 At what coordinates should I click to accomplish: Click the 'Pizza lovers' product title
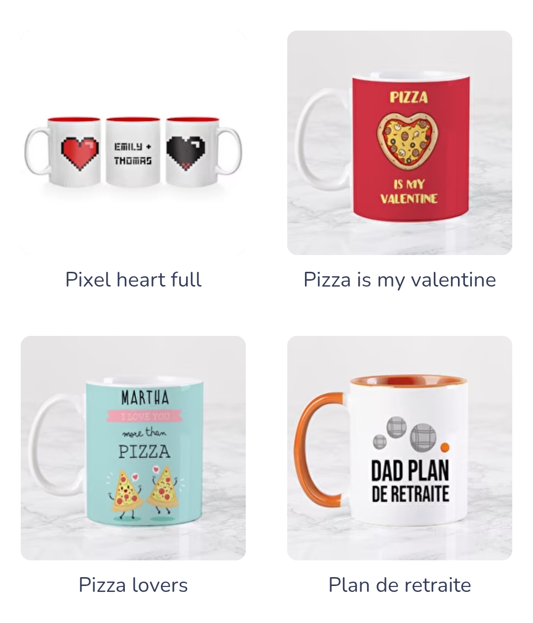[133, 585]
